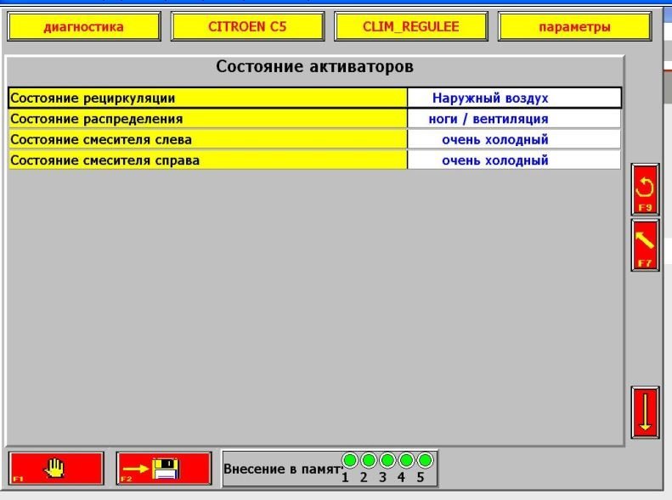Open the CITROEN C5 tab
The width and height of the screenshot is (672, 500).
(247, 27)
